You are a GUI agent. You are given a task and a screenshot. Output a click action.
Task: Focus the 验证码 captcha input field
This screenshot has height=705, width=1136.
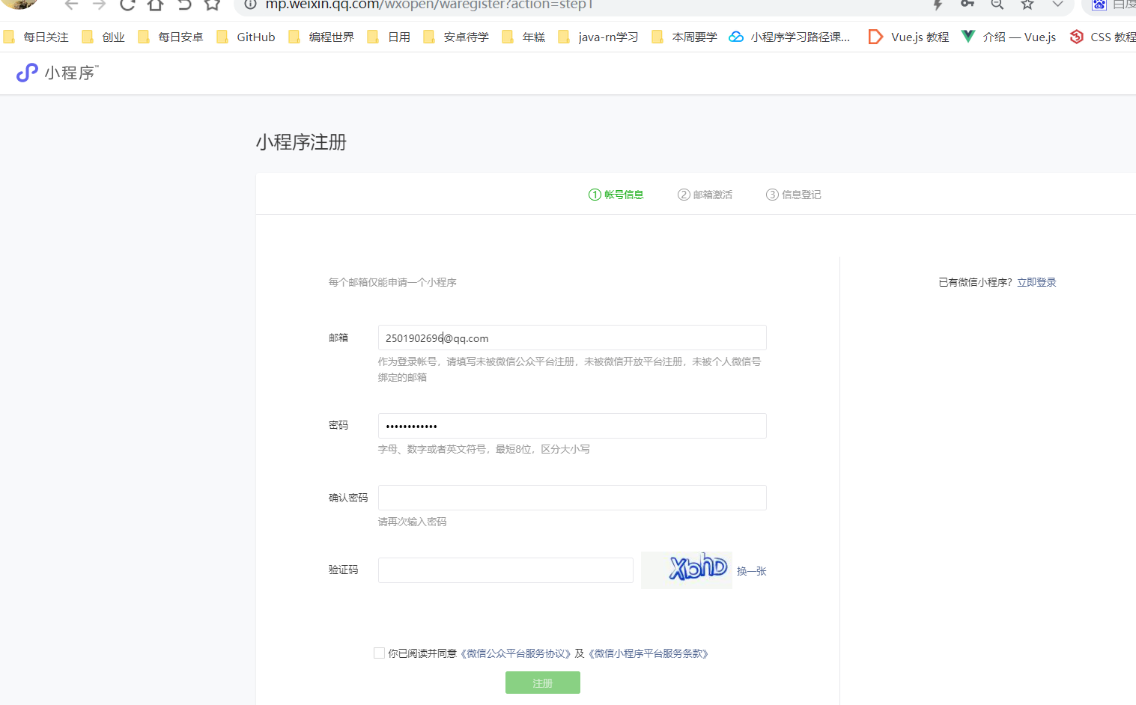505,570
